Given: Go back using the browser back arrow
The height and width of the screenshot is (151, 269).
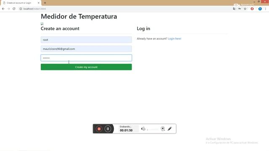Looking at the screenshot, I should [3, 9].
